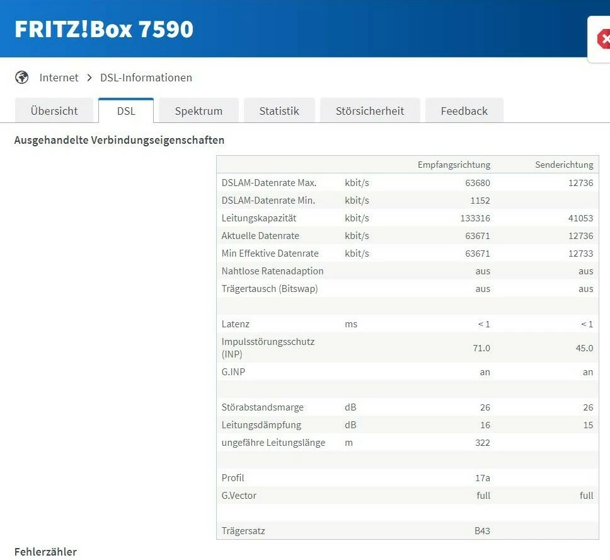
Task: Click the Trägersatz row label
Action: 243,531
